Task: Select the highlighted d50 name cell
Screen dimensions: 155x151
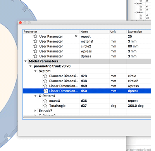Action: pyautogui.click(x=84, y=91)
